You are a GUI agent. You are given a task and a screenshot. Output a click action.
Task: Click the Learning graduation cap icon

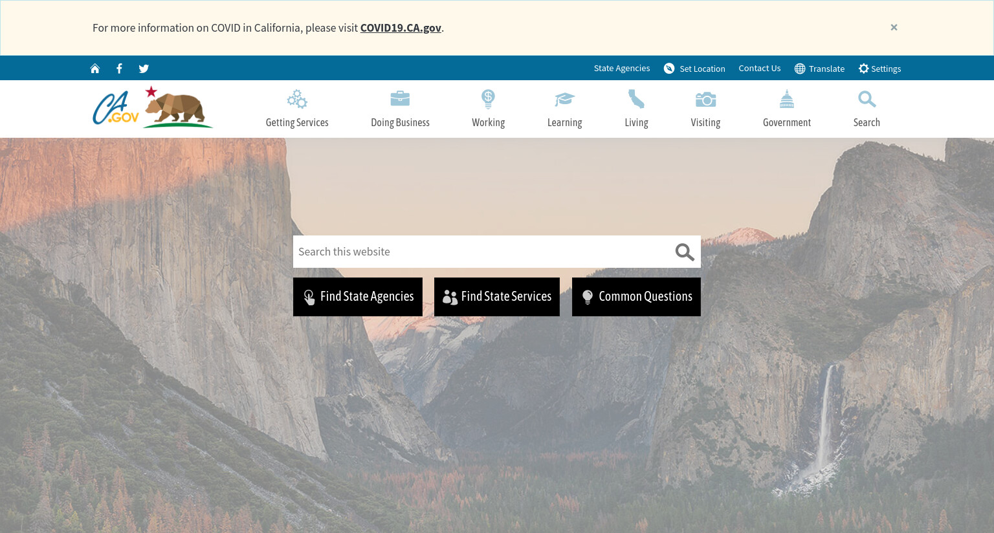pyautogui.click(x=564, y=99)
